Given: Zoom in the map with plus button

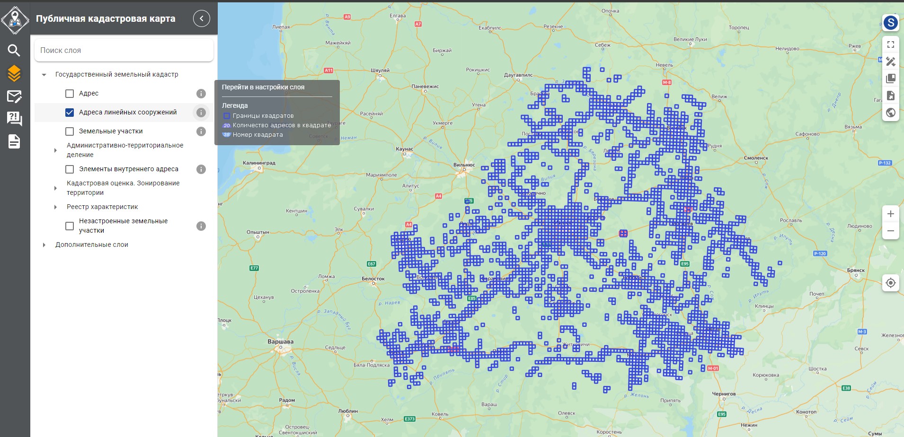Looking at the screenshot, I should pos(890,214).
